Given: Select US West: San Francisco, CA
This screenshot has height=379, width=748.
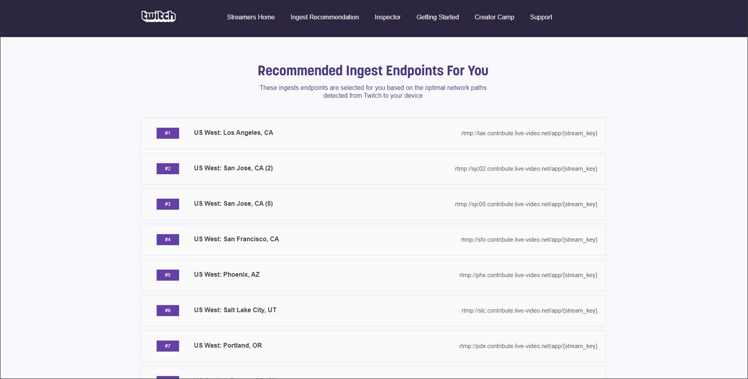Looking at the screenshot, I should click(236, 239).
